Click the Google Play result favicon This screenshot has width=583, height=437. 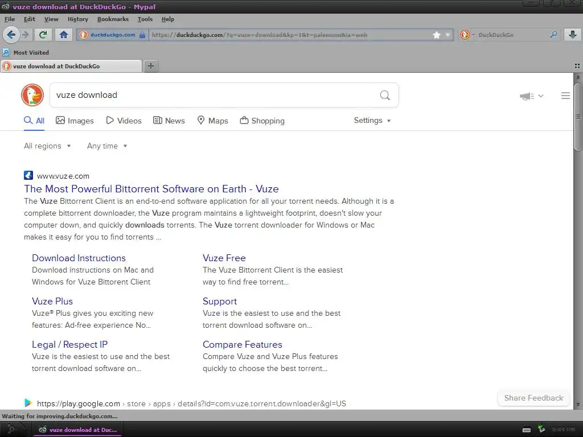[x=28, y=403]
